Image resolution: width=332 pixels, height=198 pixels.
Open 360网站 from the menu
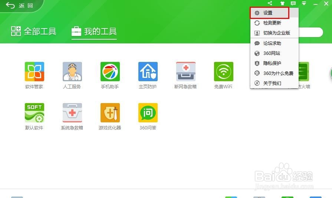point(275,53)
